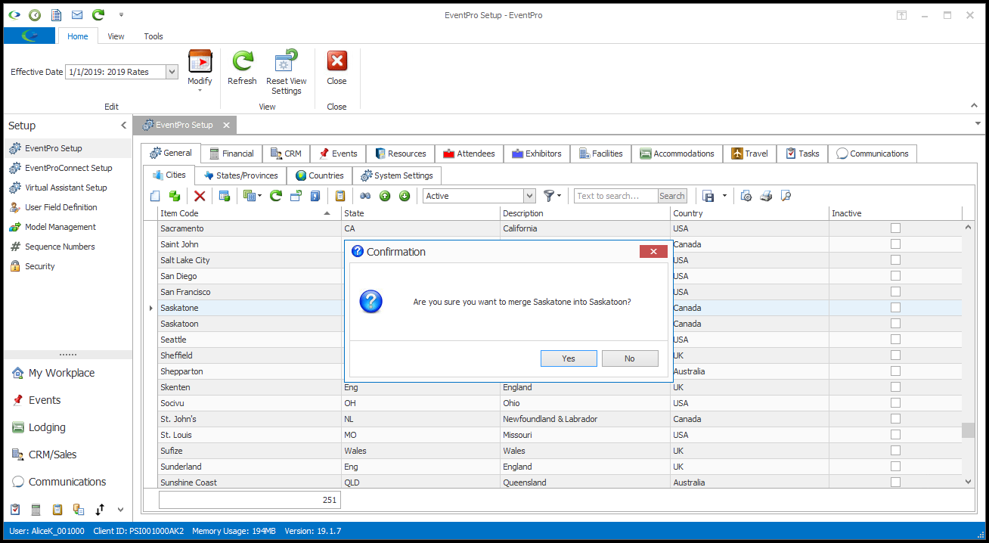Toggle Inactive checkbox for Skenten row
Image resolution: width=989 pixels, height=543 pixels.
tap(895, 387)
